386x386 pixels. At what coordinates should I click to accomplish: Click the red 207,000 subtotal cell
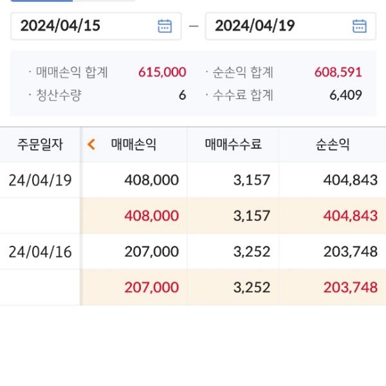coord(152,287)
